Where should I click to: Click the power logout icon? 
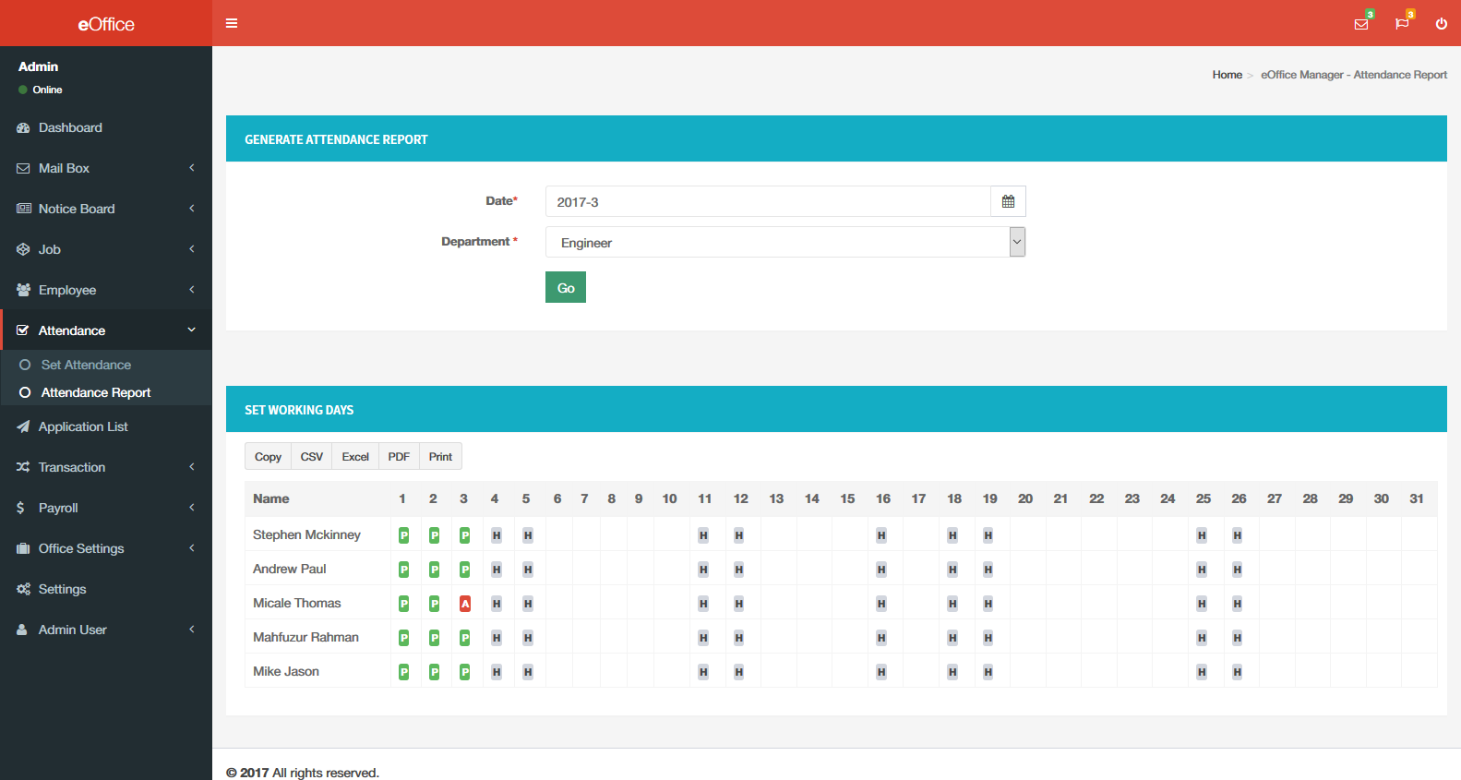coord(1441,24)
